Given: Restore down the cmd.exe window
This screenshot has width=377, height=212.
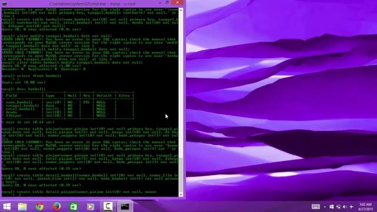Looking at the screenshot, I should point(167,2).
